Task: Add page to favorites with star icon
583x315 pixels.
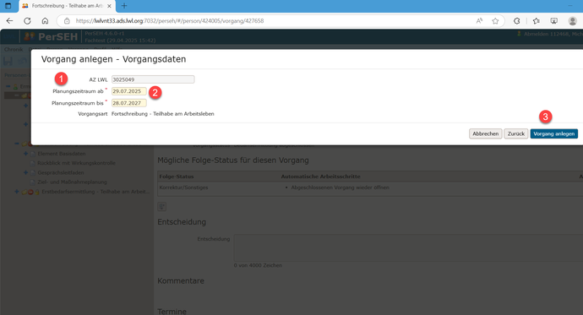Action: click(495, 21)
